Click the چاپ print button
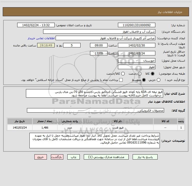The image size is (192, 186). [74, 157]
